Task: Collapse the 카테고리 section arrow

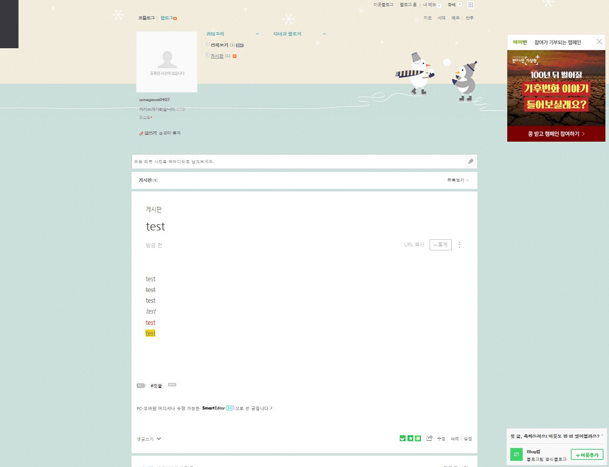Action: (x=257, y=34)
